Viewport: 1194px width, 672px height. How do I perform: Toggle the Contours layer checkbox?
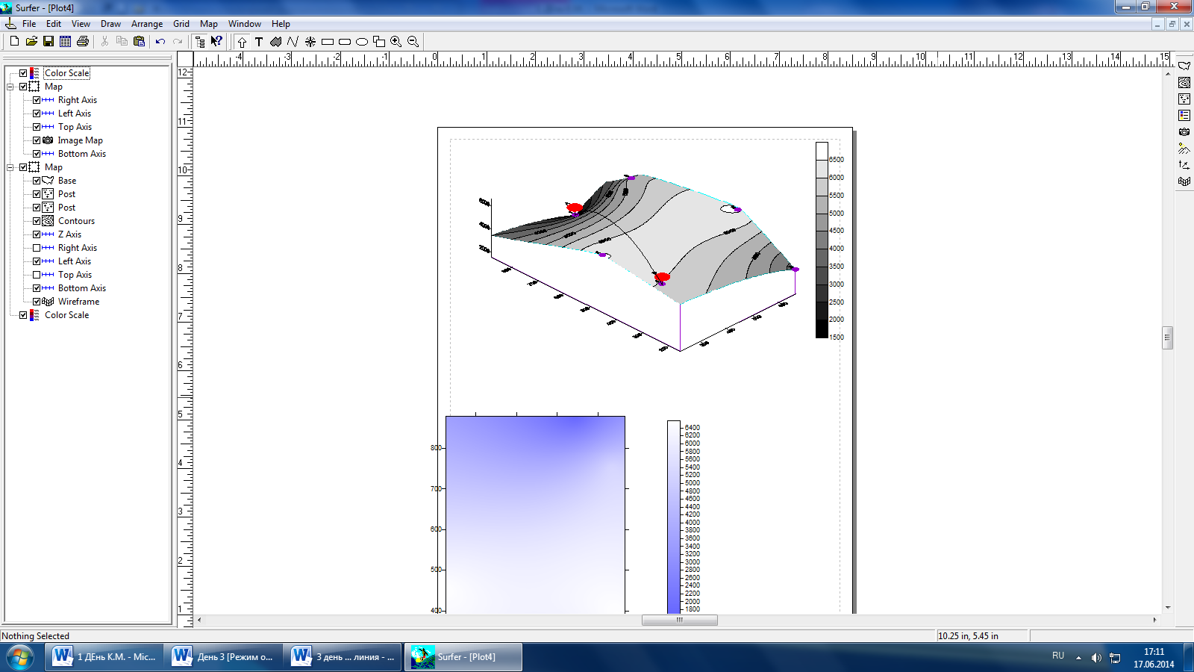[37, 221]
